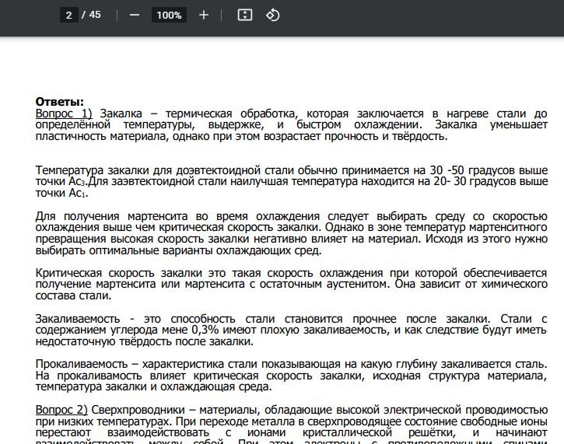This screenshot has height=444, width=564.
Task: Click the underlined "Вопрос 1)" label
Action: tap(64, 114)
